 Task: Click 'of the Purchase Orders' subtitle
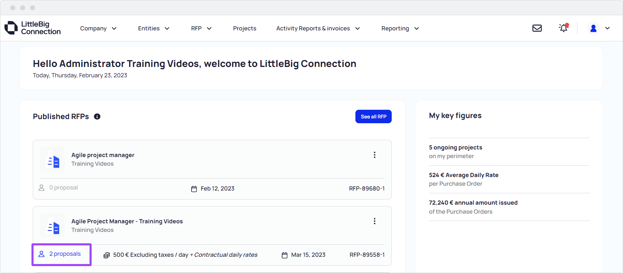point(461,212)
